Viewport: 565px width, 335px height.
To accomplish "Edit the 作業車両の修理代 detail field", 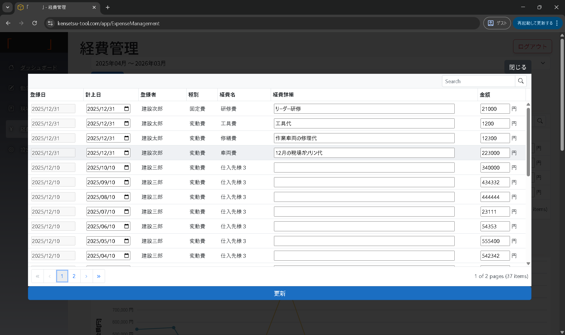I will coord(364,138).
